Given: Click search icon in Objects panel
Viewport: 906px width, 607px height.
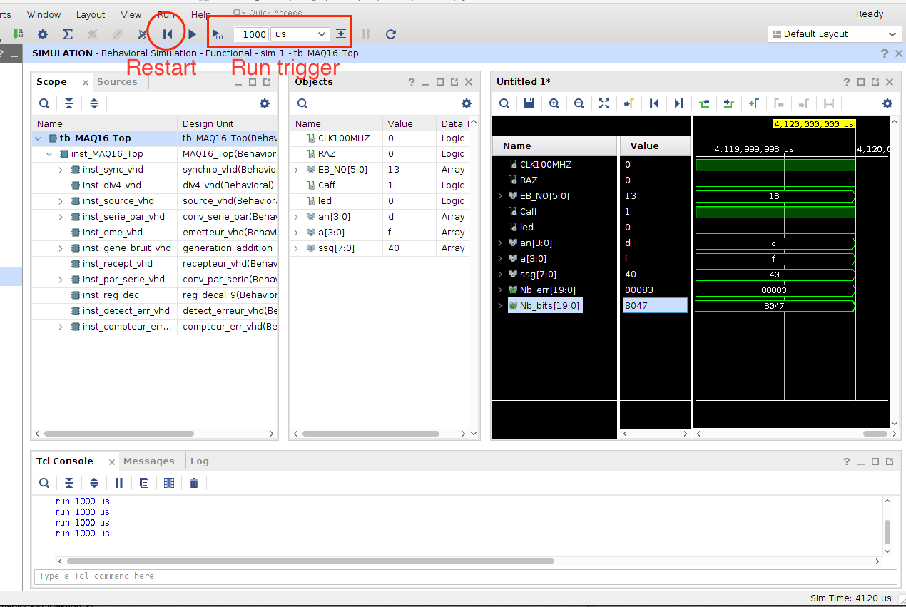Looking at the screenshot, I should pyautogui.click(x=302, y=103).
